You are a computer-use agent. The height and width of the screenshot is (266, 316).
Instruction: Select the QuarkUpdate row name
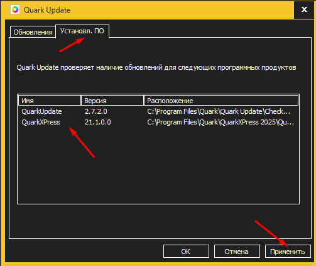pos(41,111)
